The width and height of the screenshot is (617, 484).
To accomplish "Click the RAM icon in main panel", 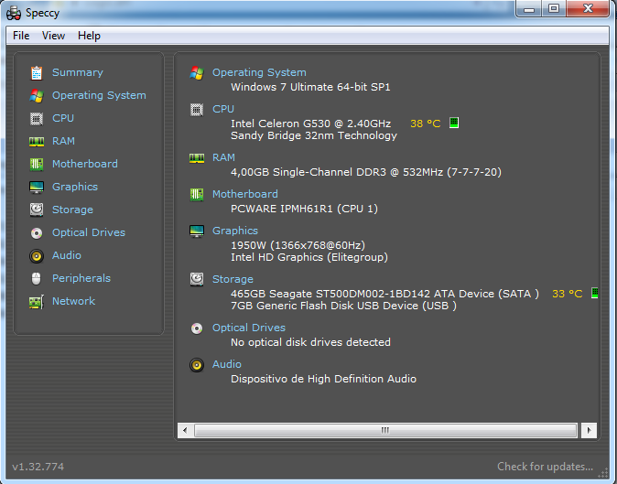I will tap(197, 158).
